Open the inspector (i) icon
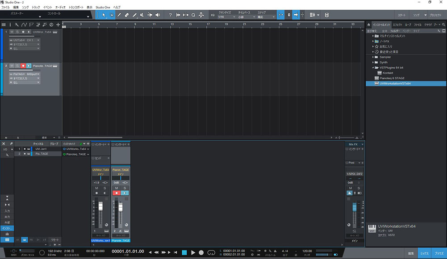Viewport: 447px width, 259px height. (x=10, y=25)
